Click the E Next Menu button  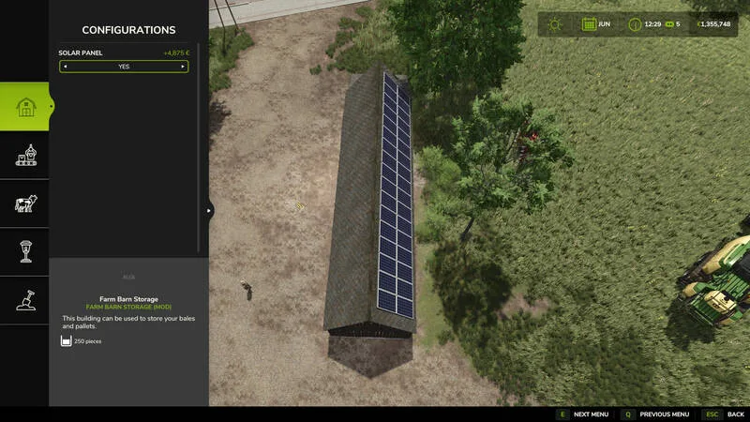pyautogui.click(x=582, y=414)
